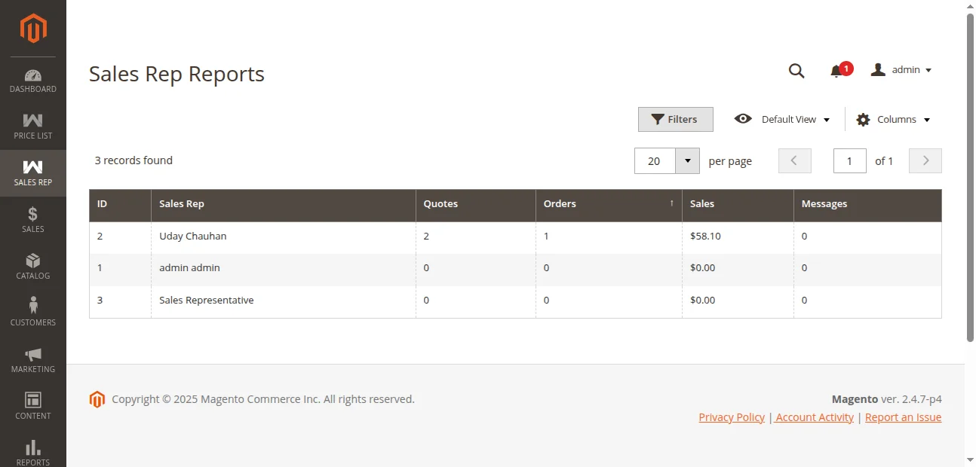Viewport: 976px width, 467px height.
Task: Click the Magento logo icon in sidebar
Action: pos(33,29)
